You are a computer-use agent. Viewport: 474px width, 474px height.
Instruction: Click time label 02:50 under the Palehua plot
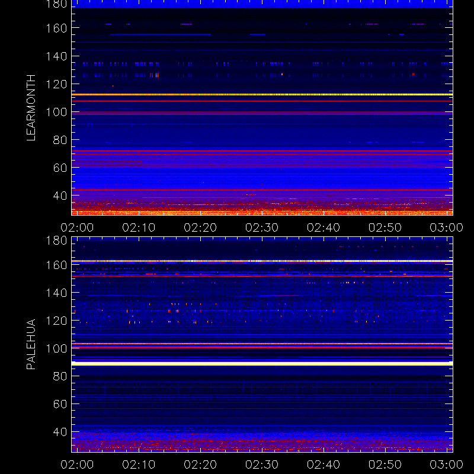pyautogui.click(x=385, y=465)
